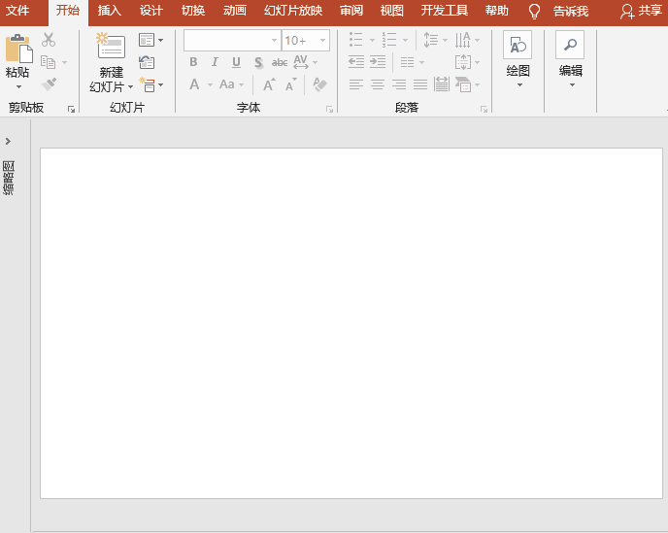Click the text shadow S icon

point(258,63)
